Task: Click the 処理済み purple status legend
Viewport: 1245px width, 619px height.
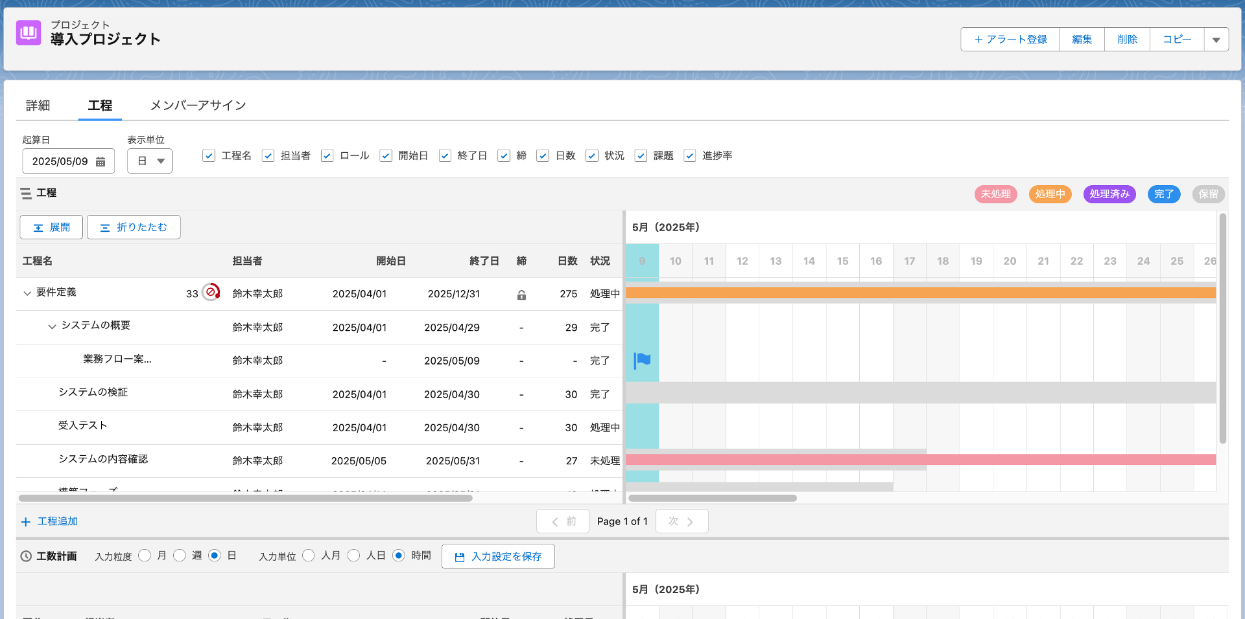Action: [x=1109, y=194]
